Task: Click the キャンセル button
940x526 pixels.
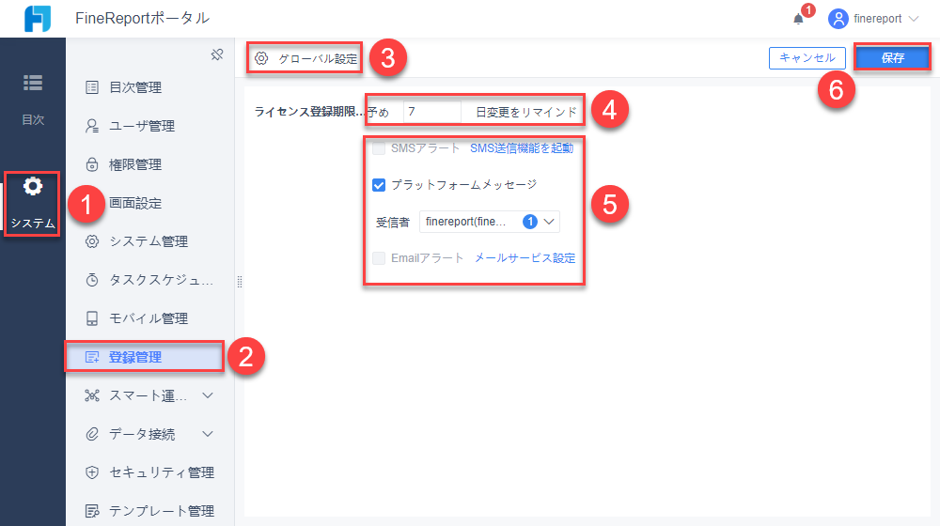Action: 807,58
